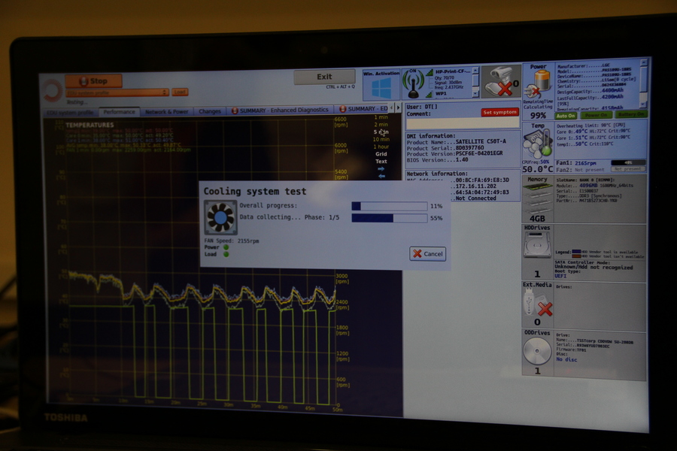Click the Wi-Fi antenna ON icon
The image size is (677, 451).
[x=413, y=85]
